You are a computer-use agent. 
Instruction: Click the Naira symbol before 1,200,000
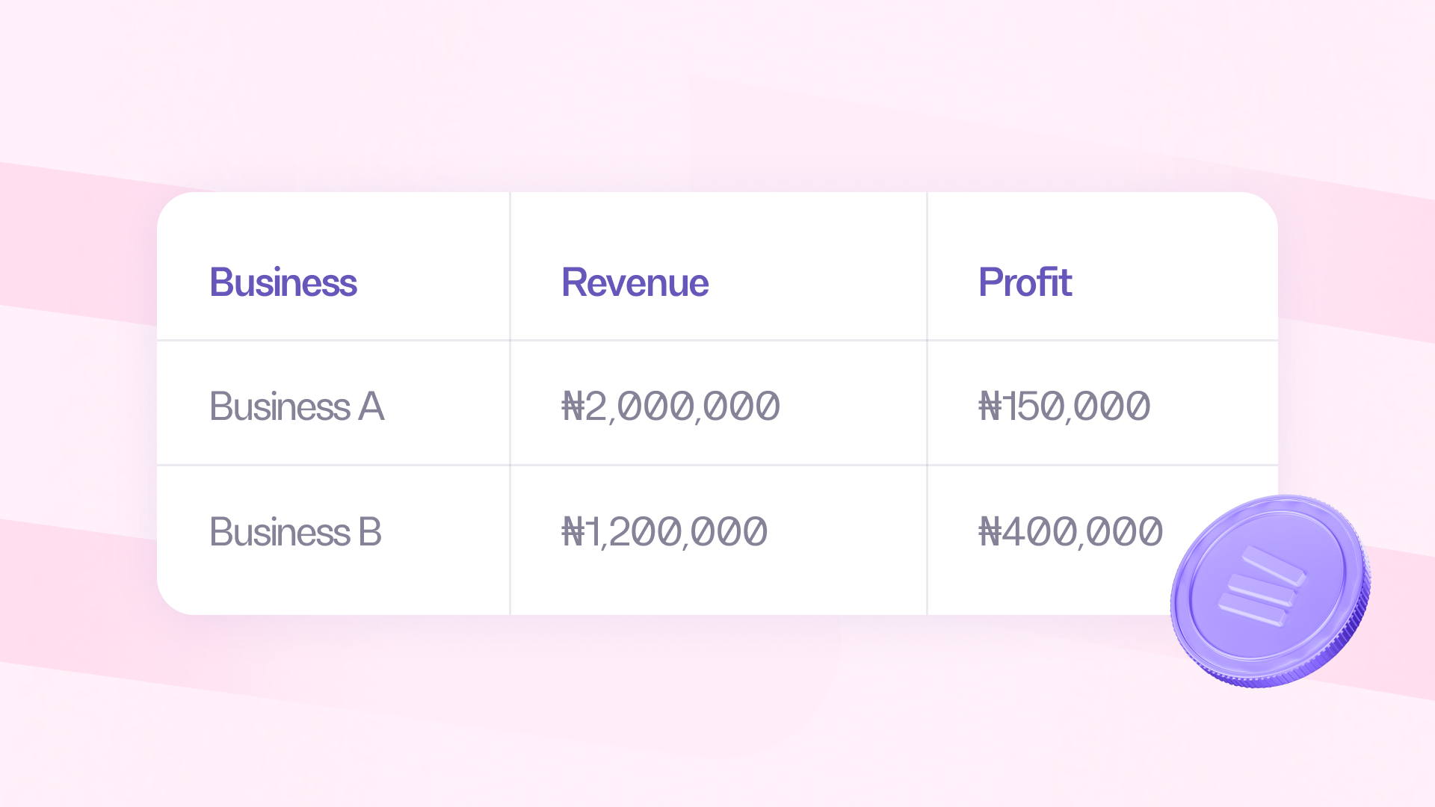(x=573, y=532)
